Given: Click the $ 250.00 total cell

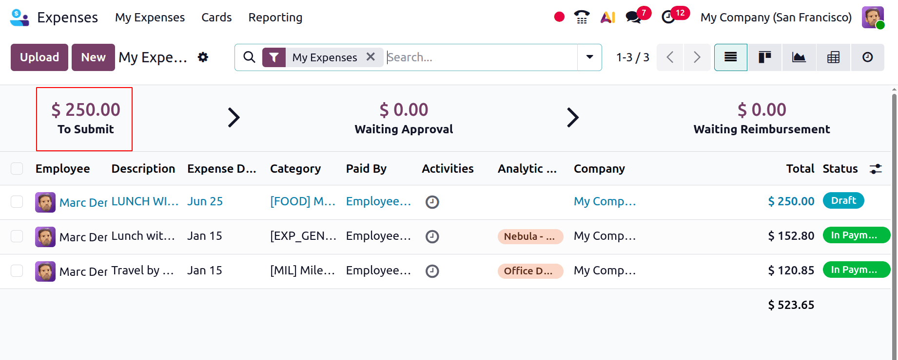Looking at the screenshot, I should coord(791,201).
